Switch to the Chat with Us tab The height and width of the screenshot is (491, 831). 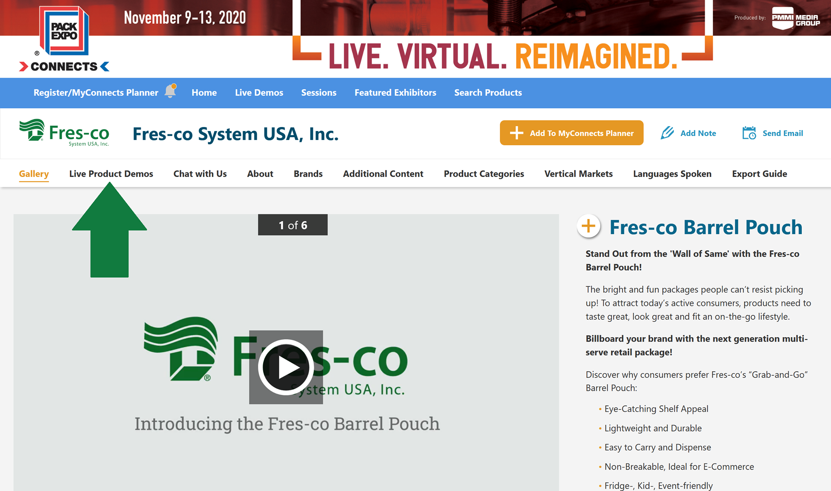[200, 174]
